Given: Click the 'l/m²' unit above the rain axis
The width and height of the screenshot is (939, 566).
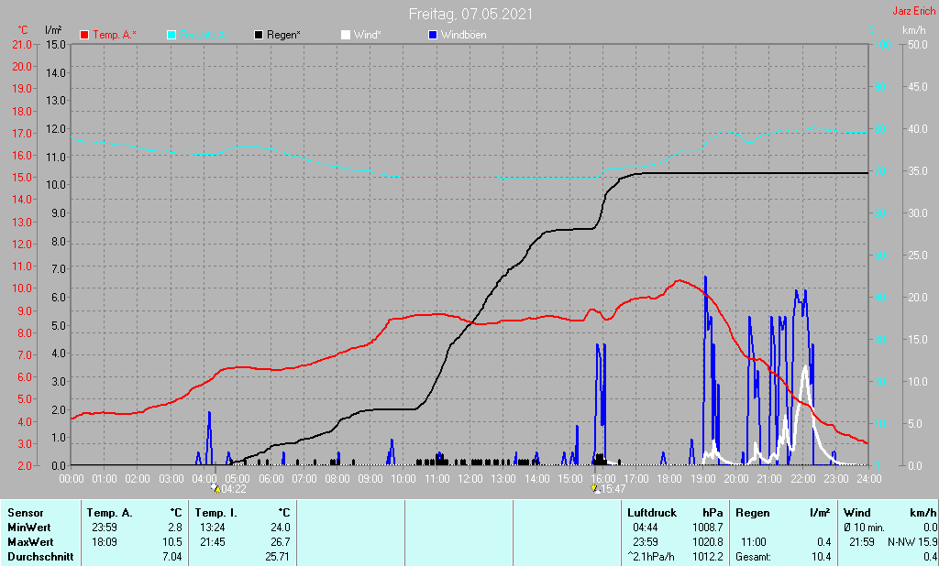Looking at the screenshot, I should (53, 29).
